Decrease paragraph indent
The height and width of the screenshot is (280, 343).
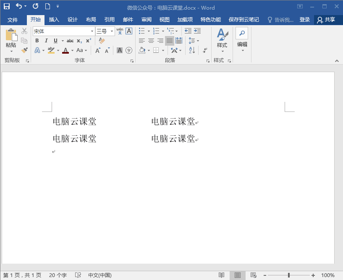pos(188,31)
